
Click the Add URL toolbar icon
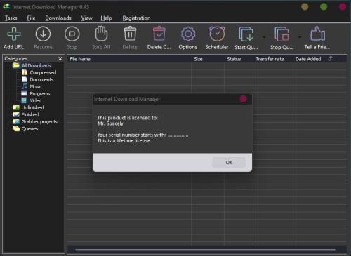(14, 34)
